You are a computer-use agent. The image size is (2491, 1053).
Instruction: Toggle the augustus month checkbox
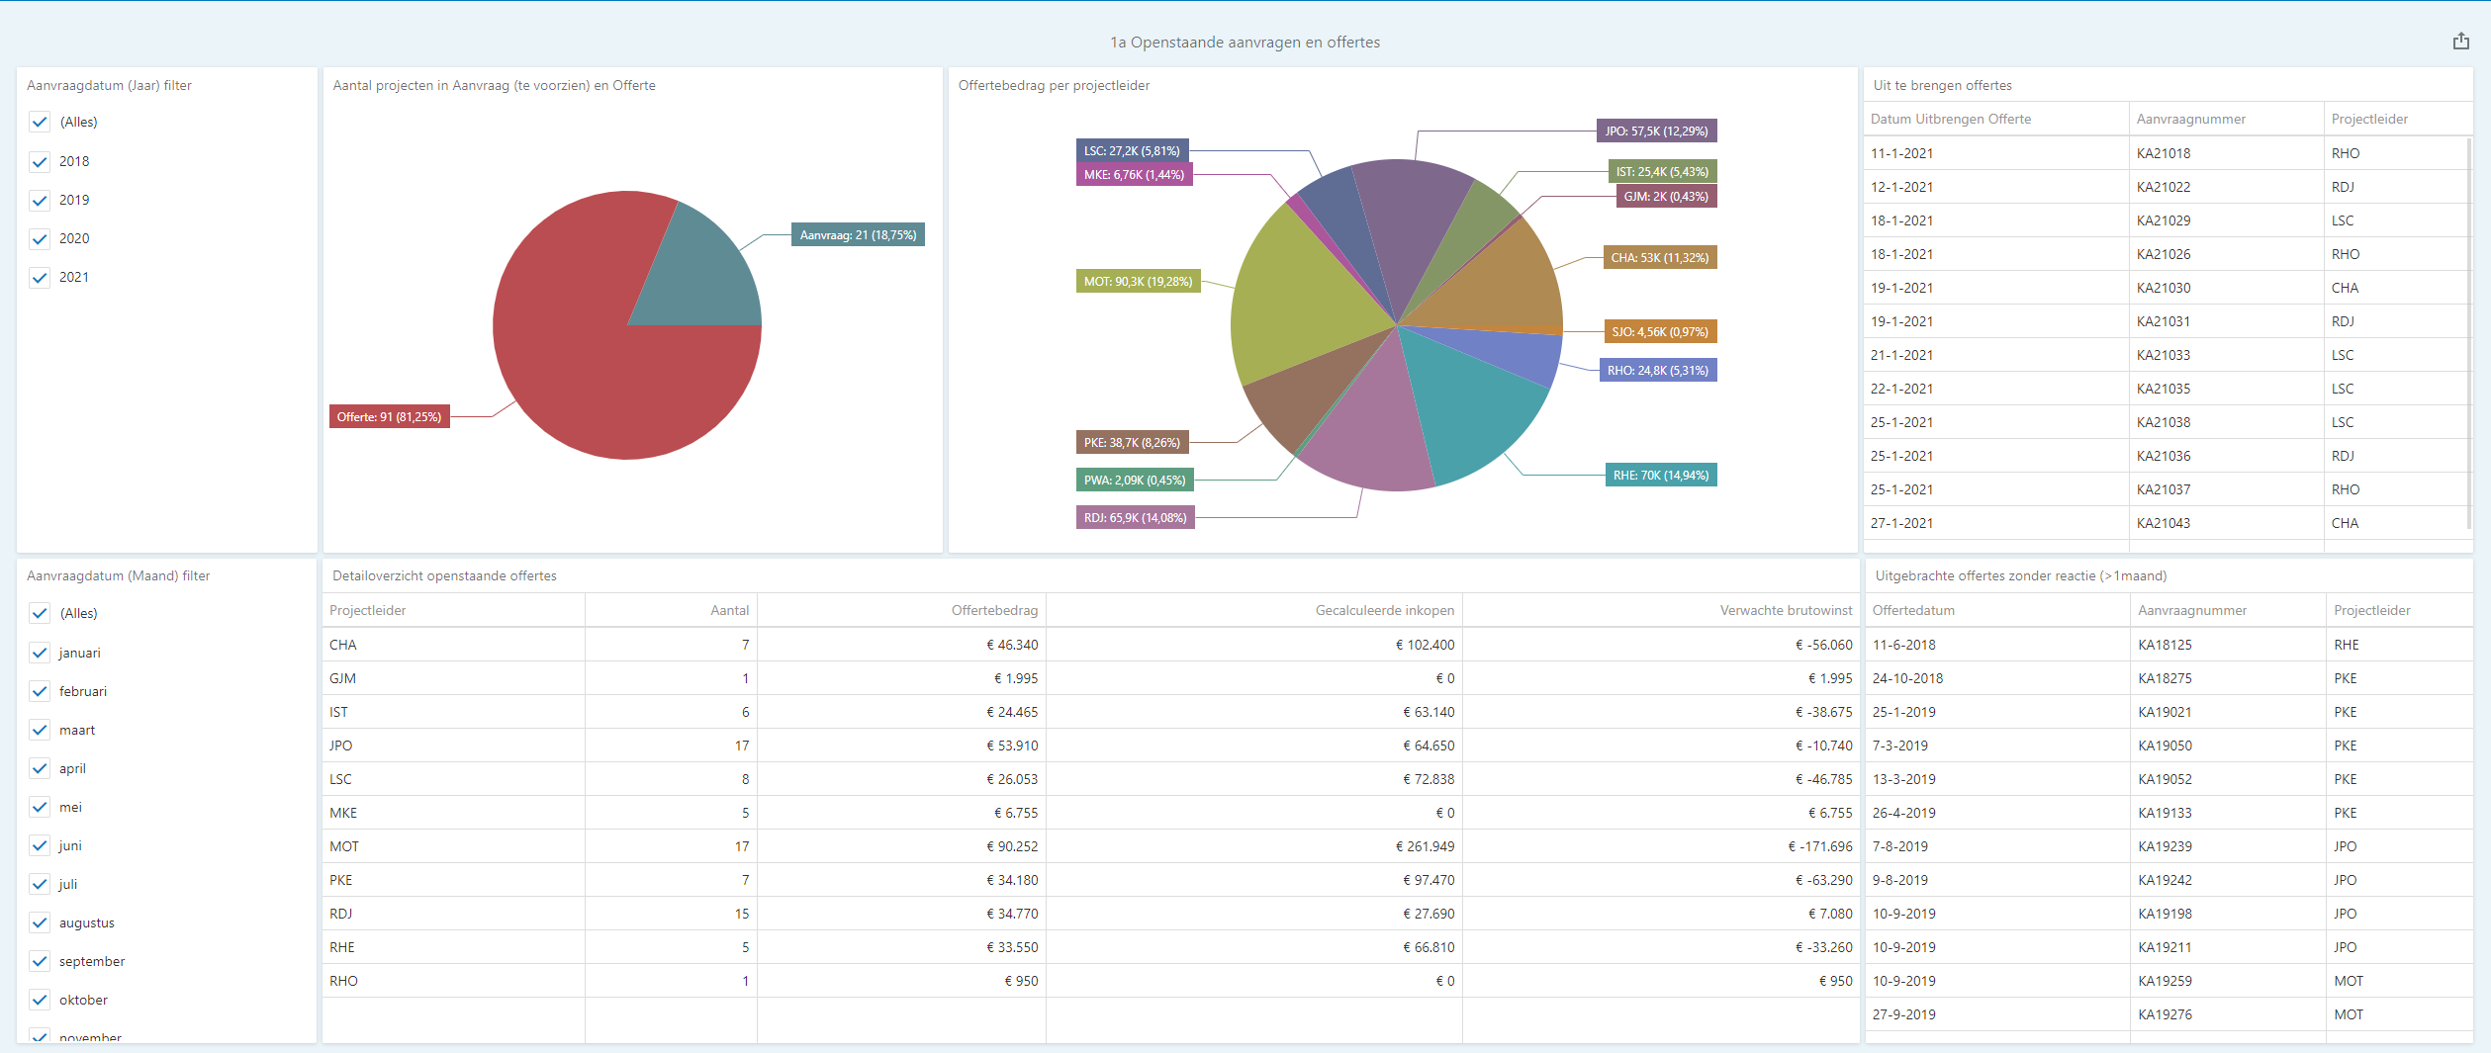click(x=40, y=922)
